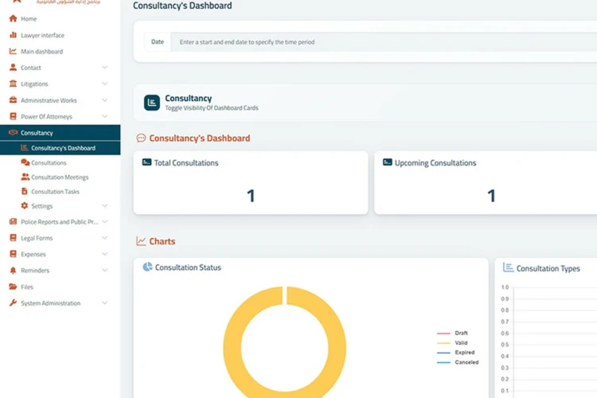Click the Police Reports newspaper icon
Viewport: 597px width, 398px height.
(x=13, y=221)
